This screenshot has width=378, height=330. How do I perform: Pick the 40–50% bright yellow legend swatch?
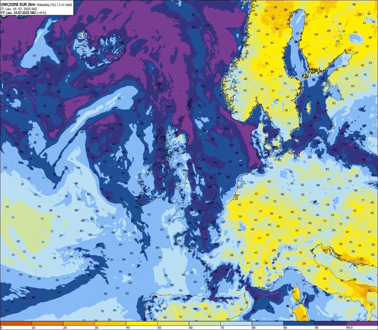click(x=142, y=323)
